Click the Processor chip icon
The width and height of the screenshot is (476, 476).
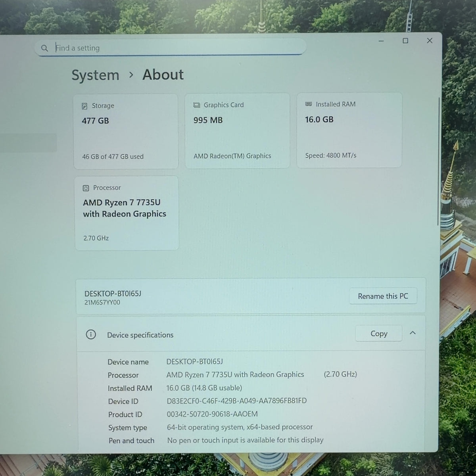click(x=86, y=188)
